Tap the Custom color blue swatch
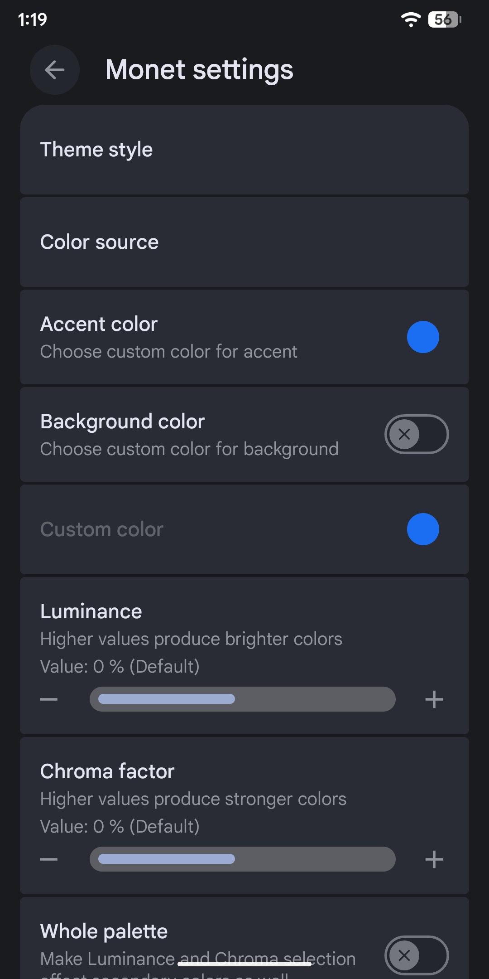This screenshot has width=489, height=979. tap(423, 529)
